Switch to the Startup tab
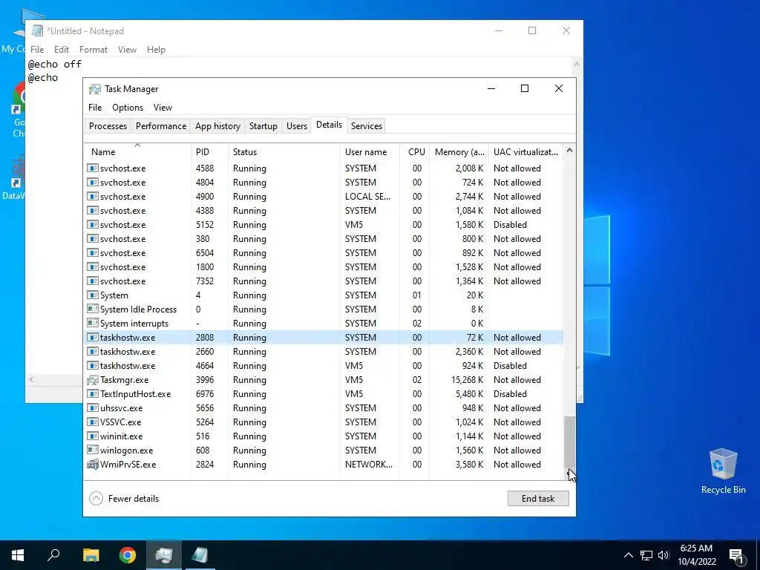The width and height of the screenshot is (760, 570). [263, 126]
